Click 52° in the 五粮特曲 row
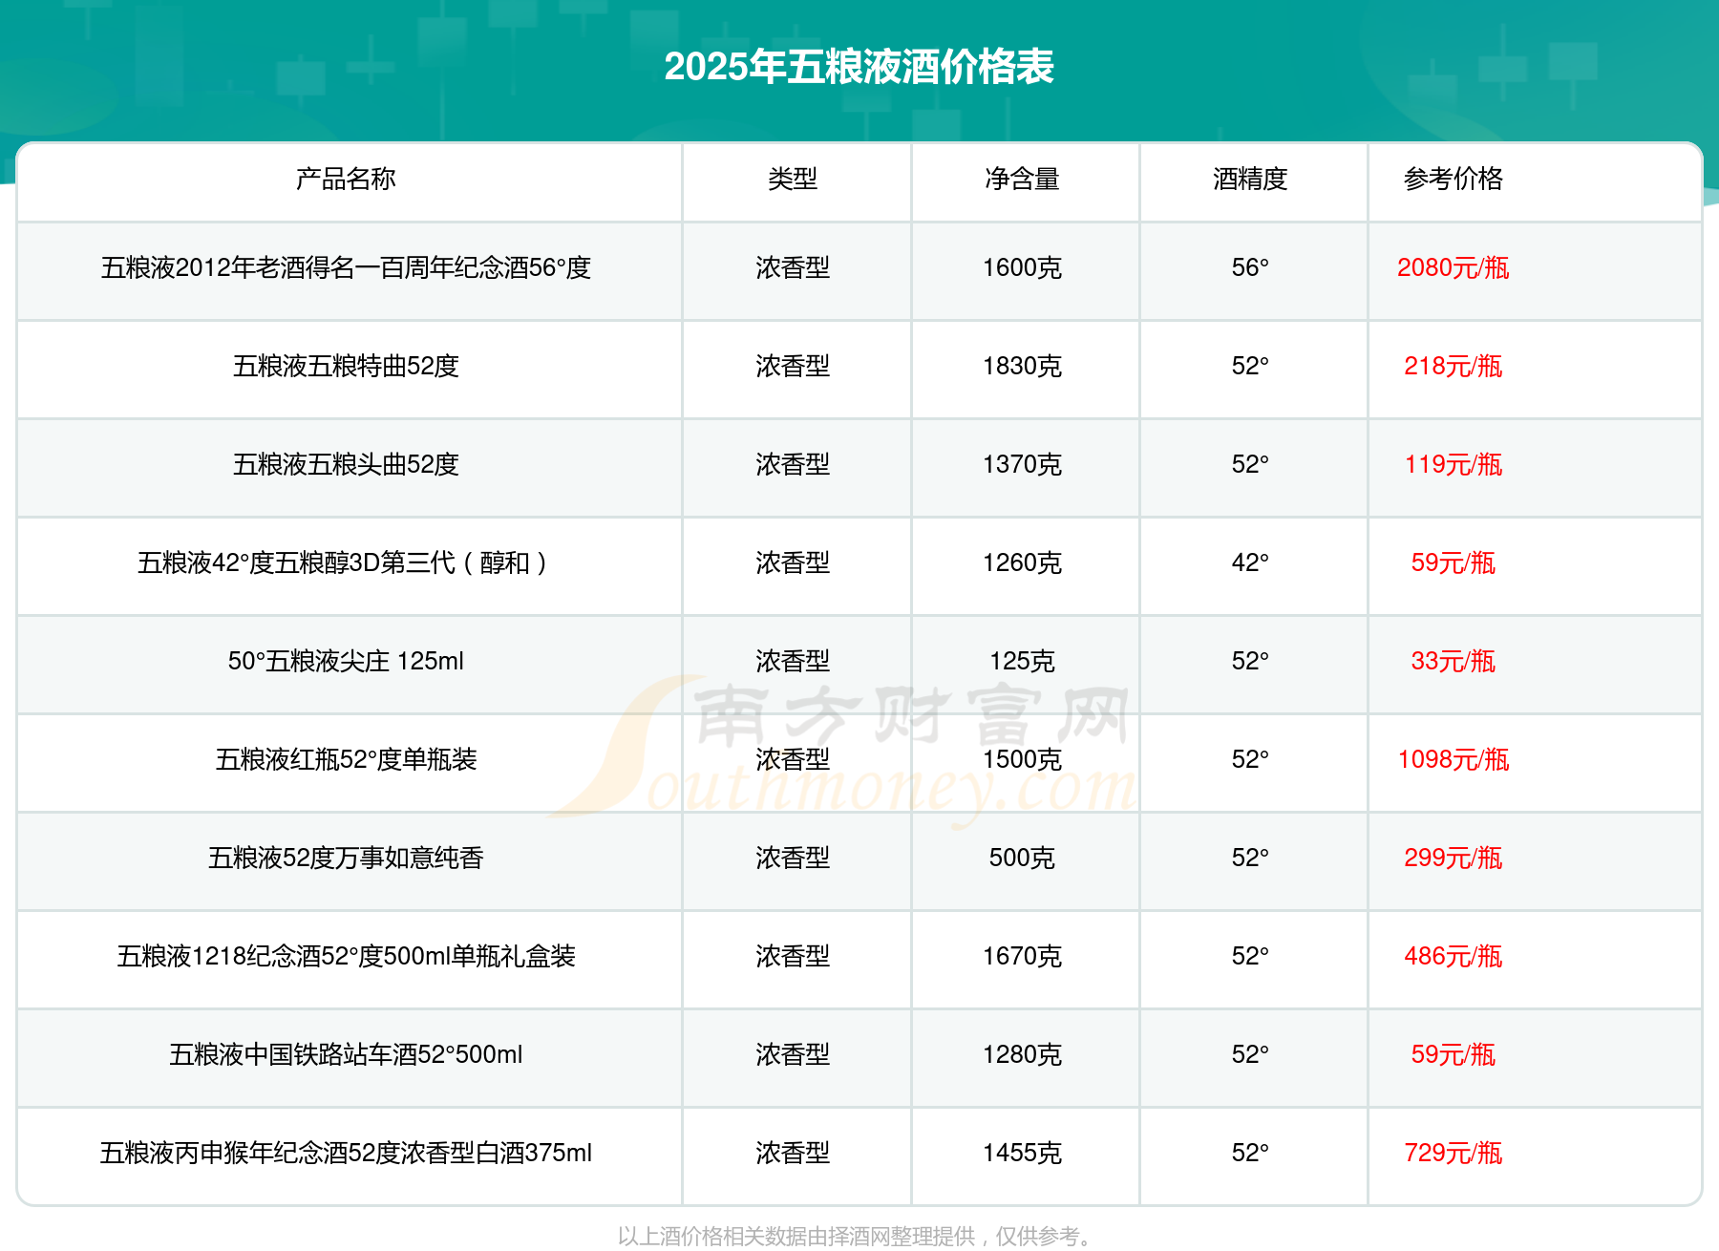The height and width of the screenshot is (1251, 1719). pyautogui.click(x=1250, y=366)
